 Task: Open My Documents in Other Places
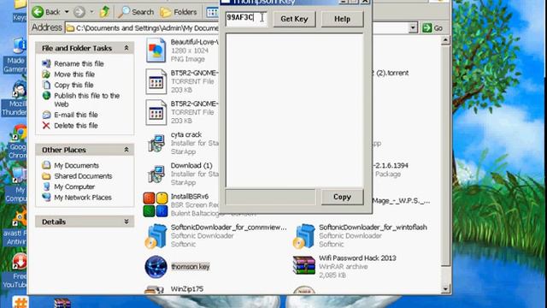[76, 165]
